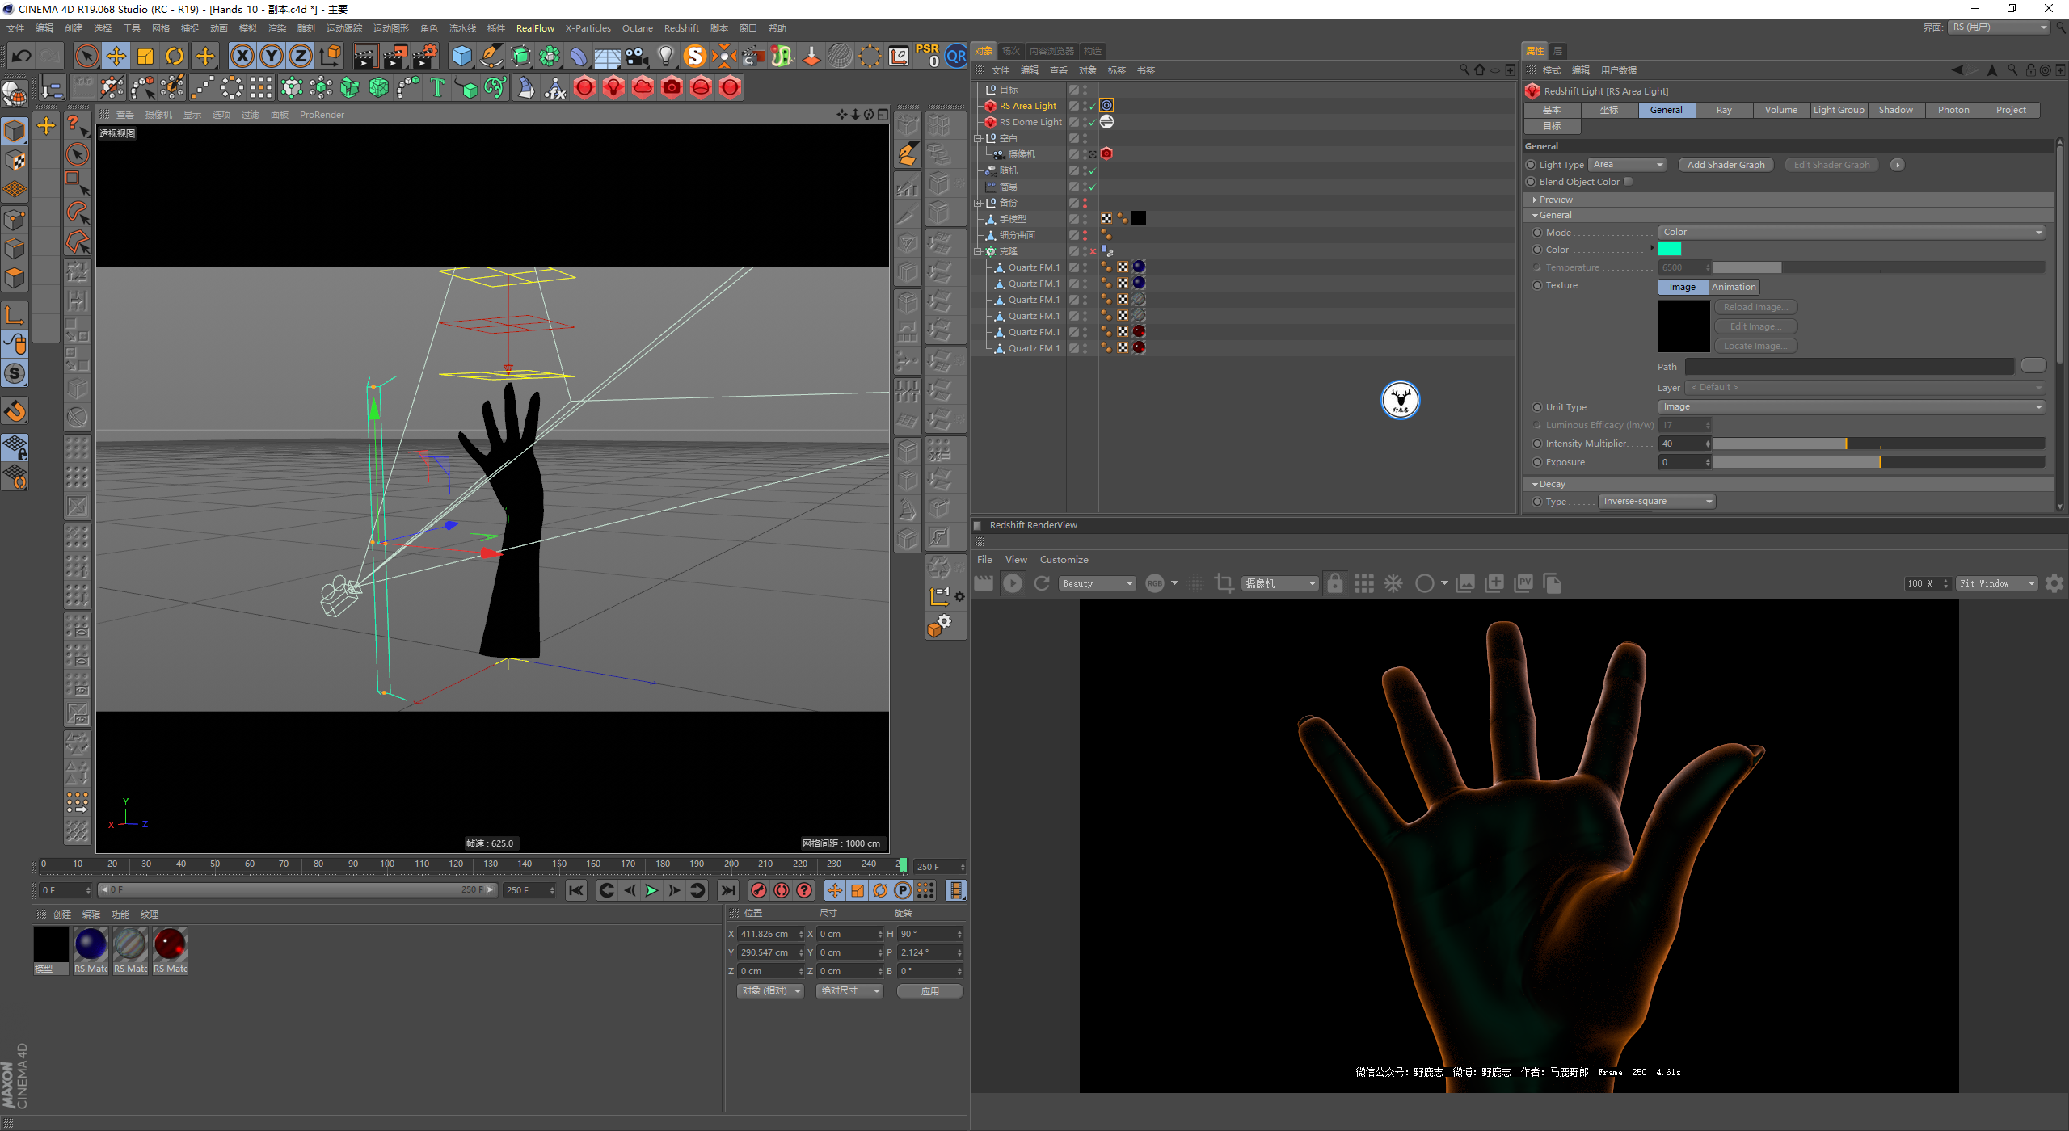Switch to the Shadow tab
This screenshot has height=1131, width=2069.
point(1895,110)
